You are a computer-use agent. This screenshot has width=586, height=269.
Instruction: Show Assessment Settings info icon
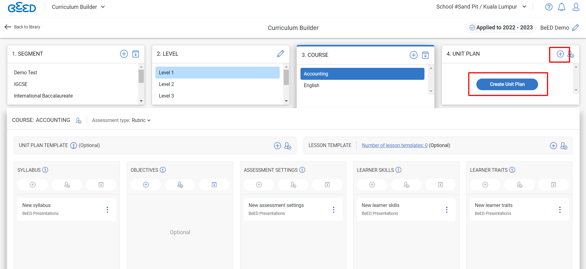[302, 170]
